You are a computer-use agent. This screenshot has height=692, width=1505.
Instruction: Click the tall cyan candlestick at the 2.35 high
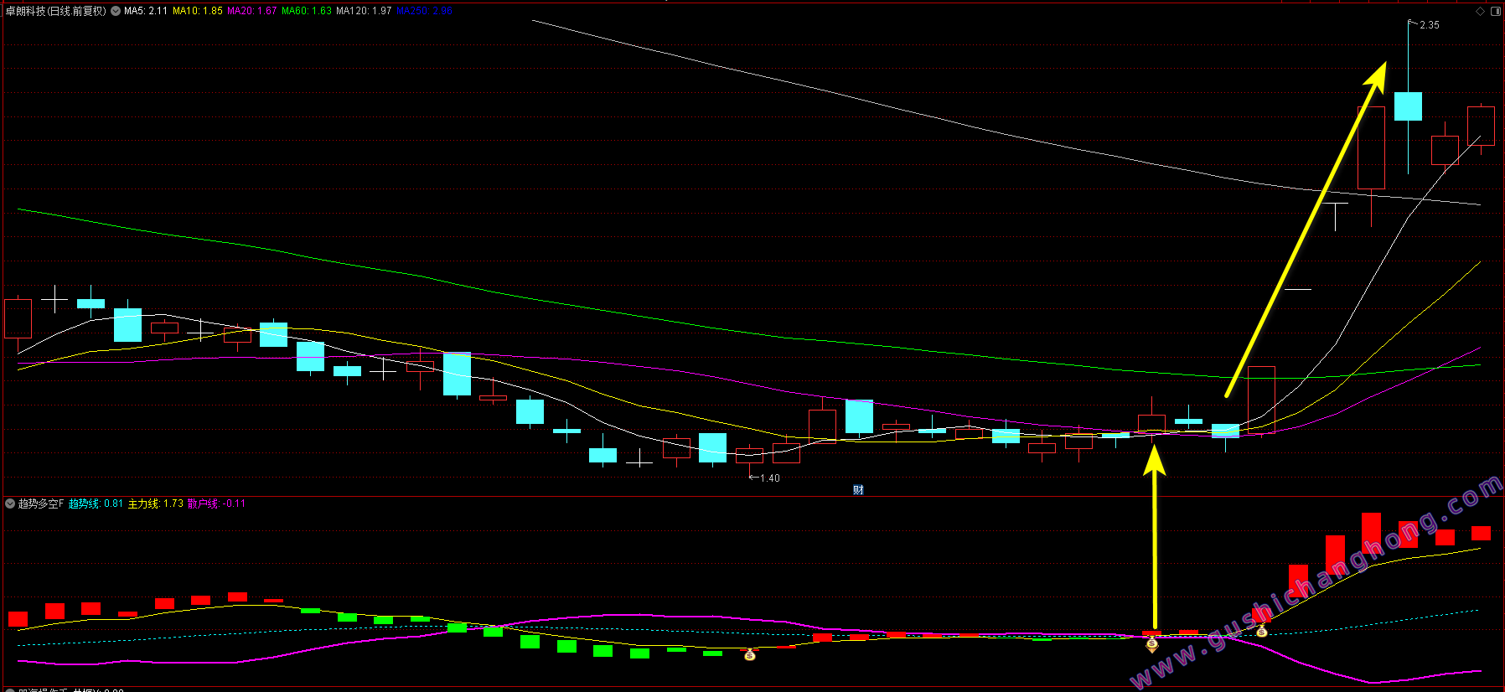pyautogui.click(x=1408, y=106)
